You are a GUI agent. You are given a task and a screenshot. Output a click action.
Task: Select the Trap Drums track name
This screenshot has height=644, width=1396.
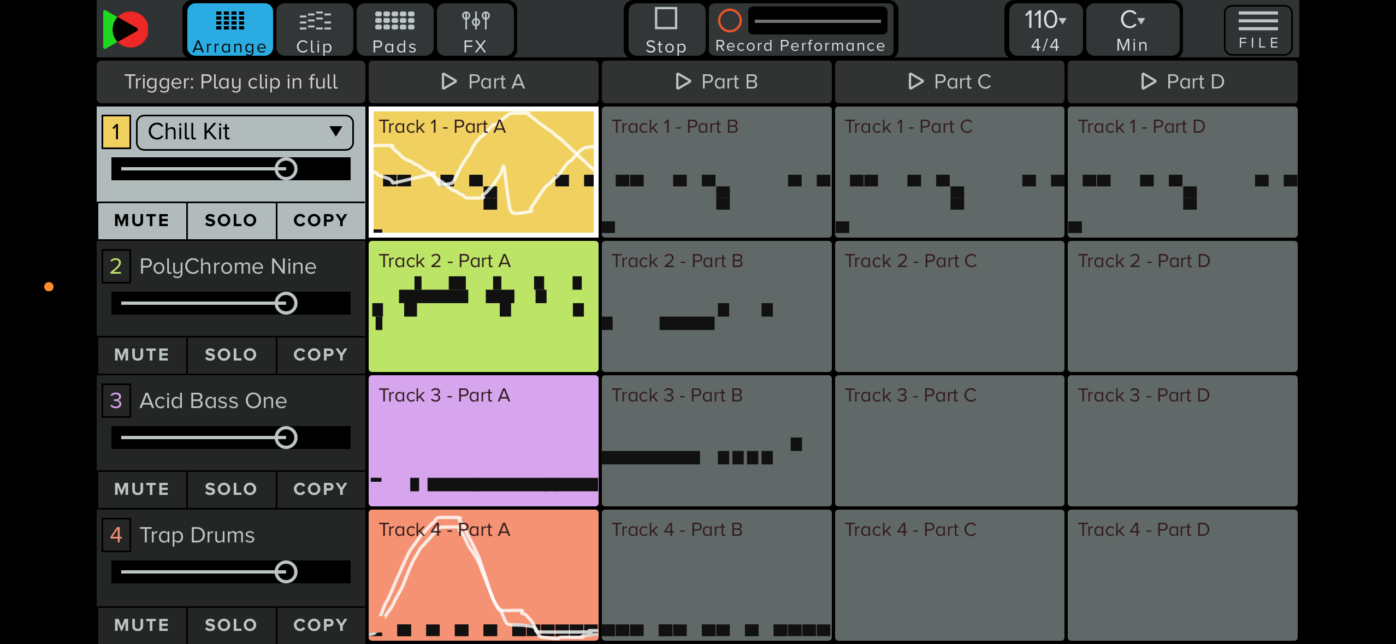pos(197,535)
